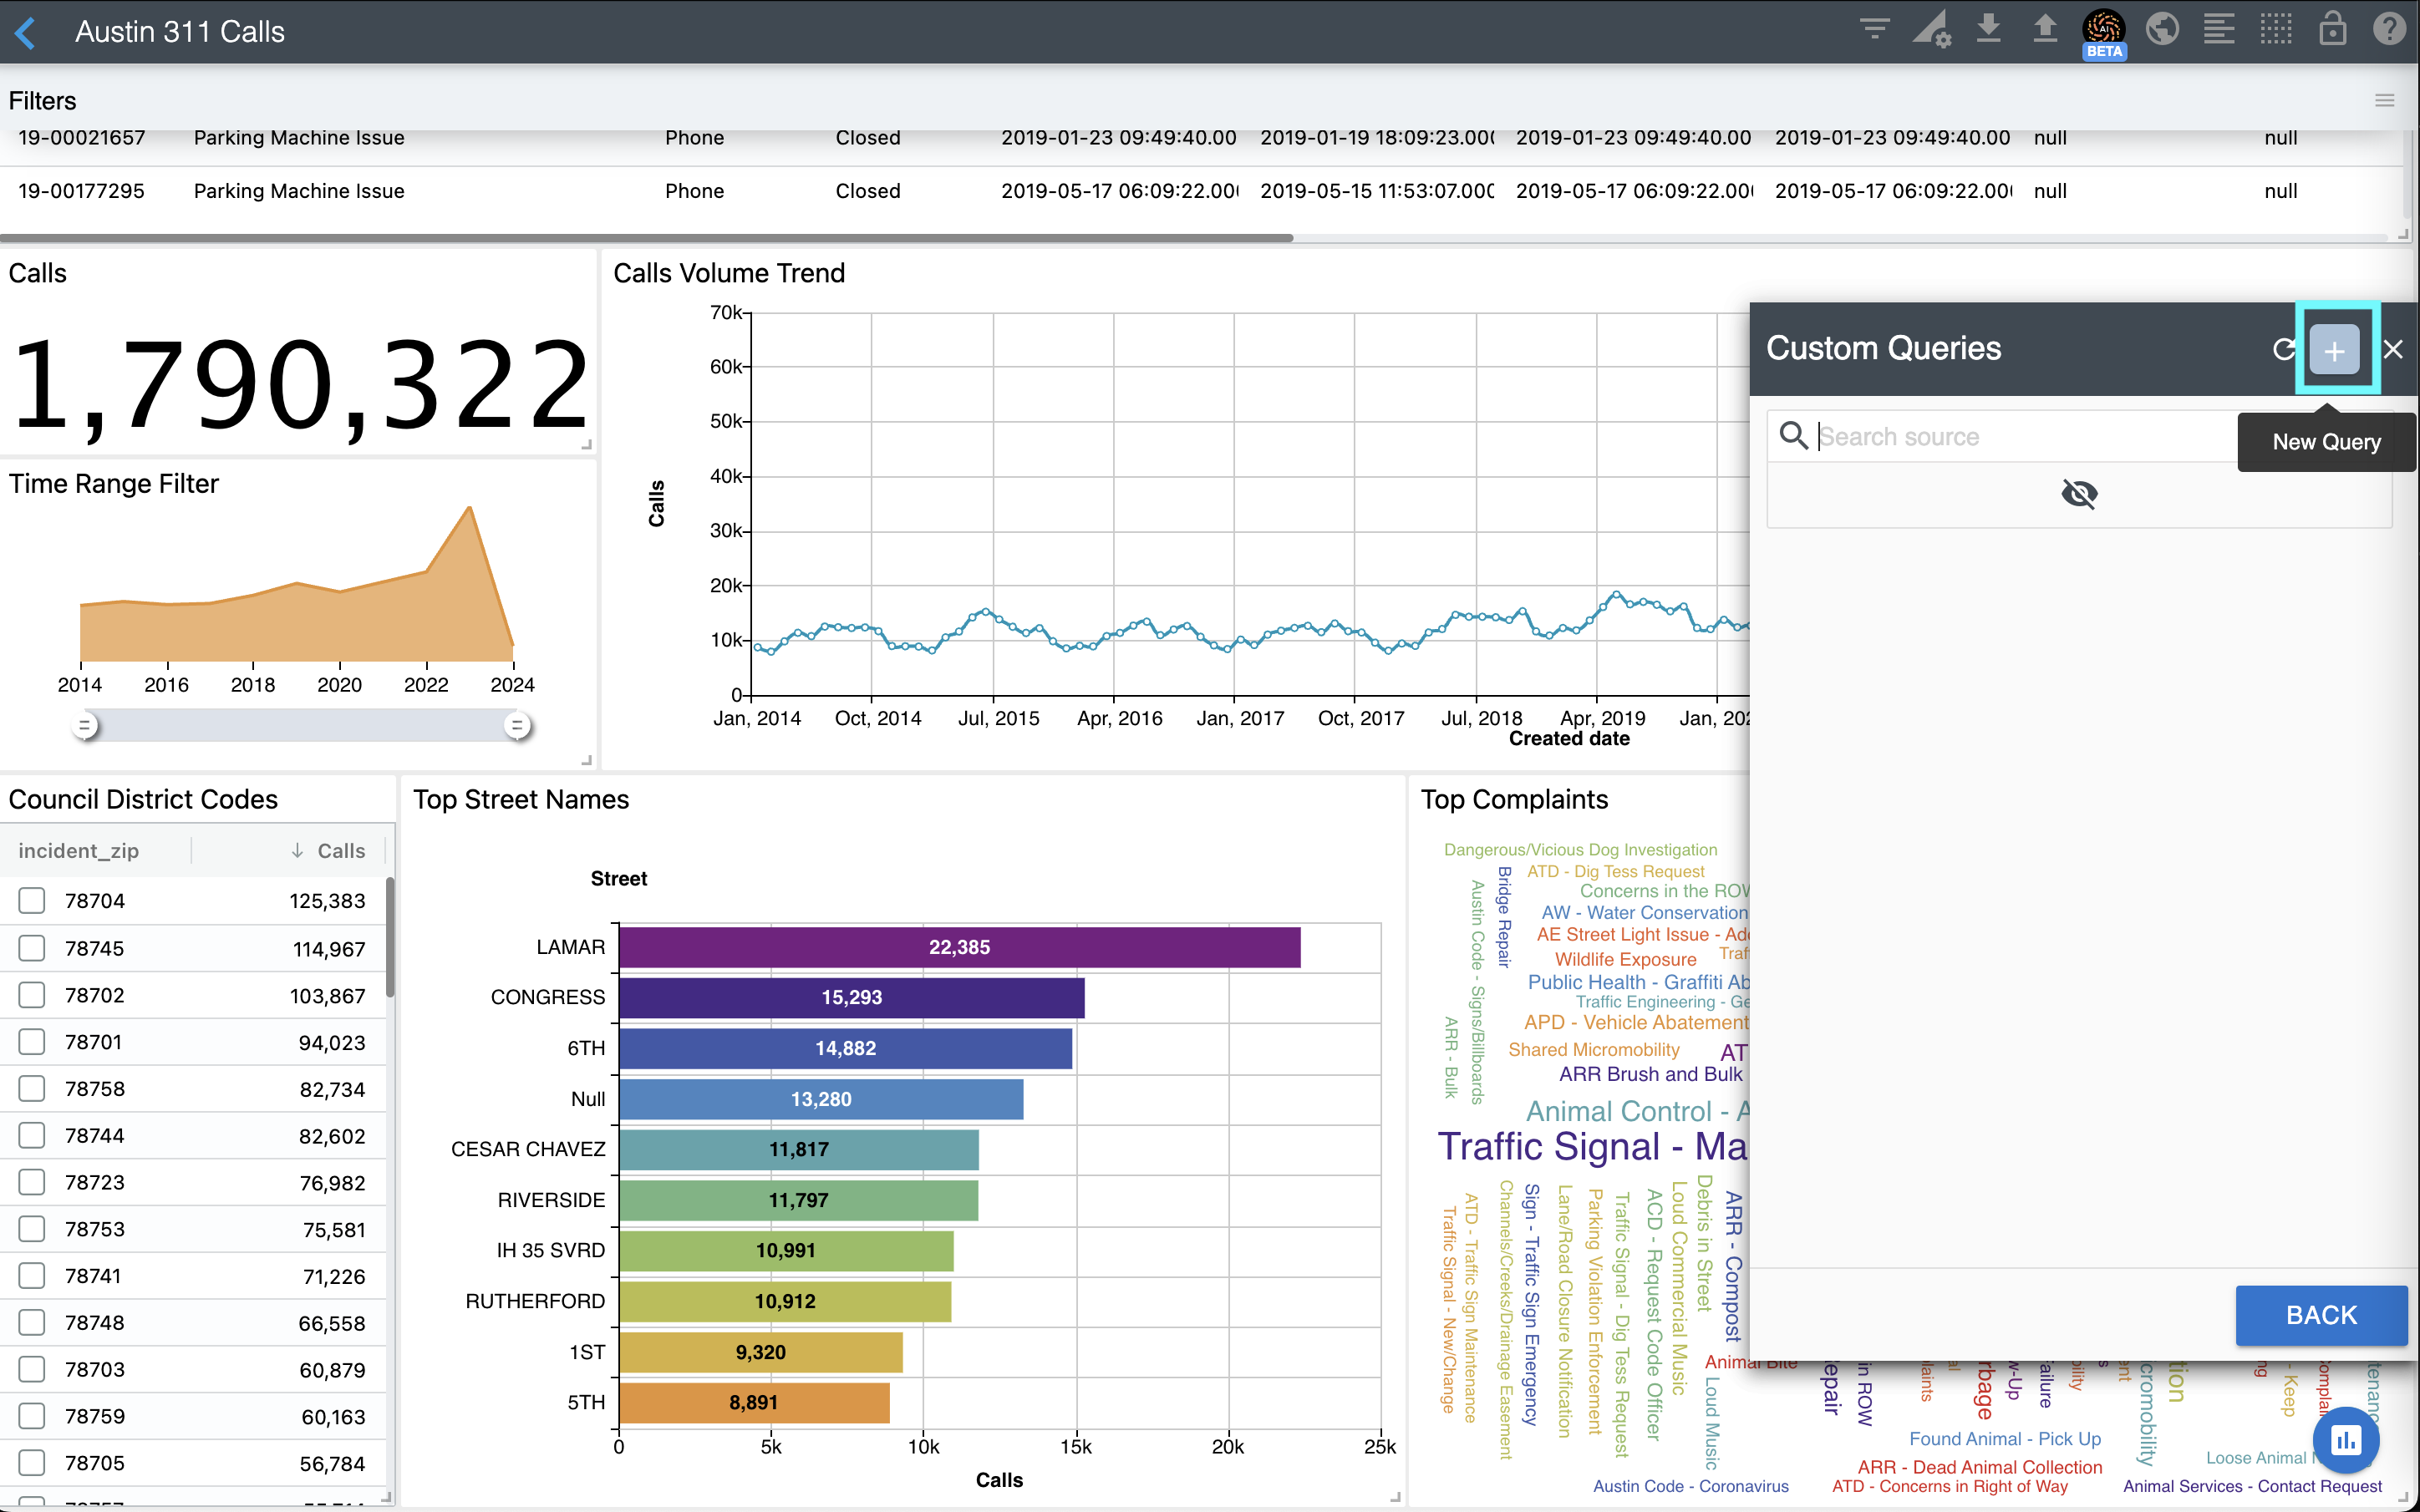Click the BACK button in Custom Queries
2420x1512 pixels.
[2322, 1315]
